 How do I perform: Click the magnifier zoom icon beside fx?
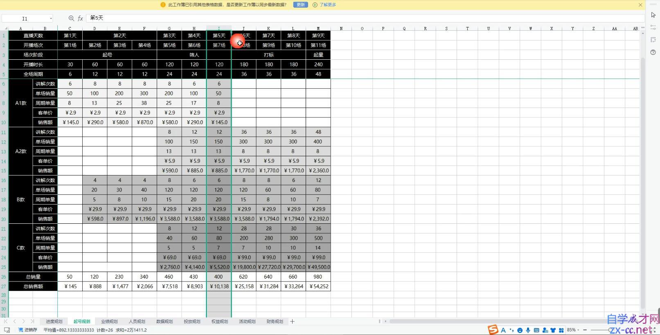71,18
